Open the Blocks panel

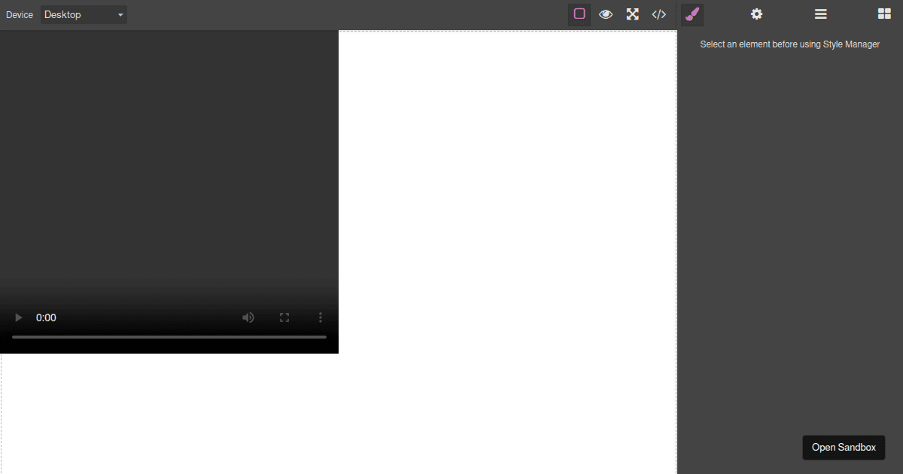pyautogui.click(x=884, y=14)
